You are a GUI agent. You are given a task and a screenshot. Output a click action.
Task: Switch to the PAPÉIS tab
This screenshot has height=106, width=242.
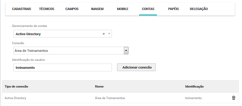click(173, 9)
